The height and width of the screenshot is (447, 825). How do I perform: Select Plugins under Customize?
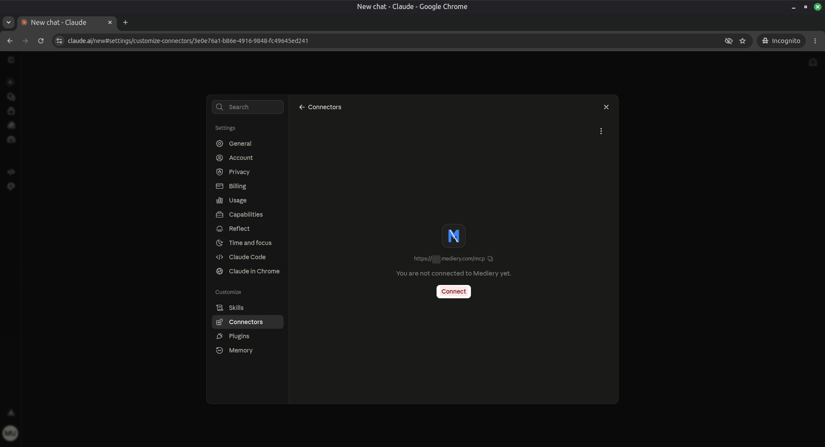tap(247, 336)
